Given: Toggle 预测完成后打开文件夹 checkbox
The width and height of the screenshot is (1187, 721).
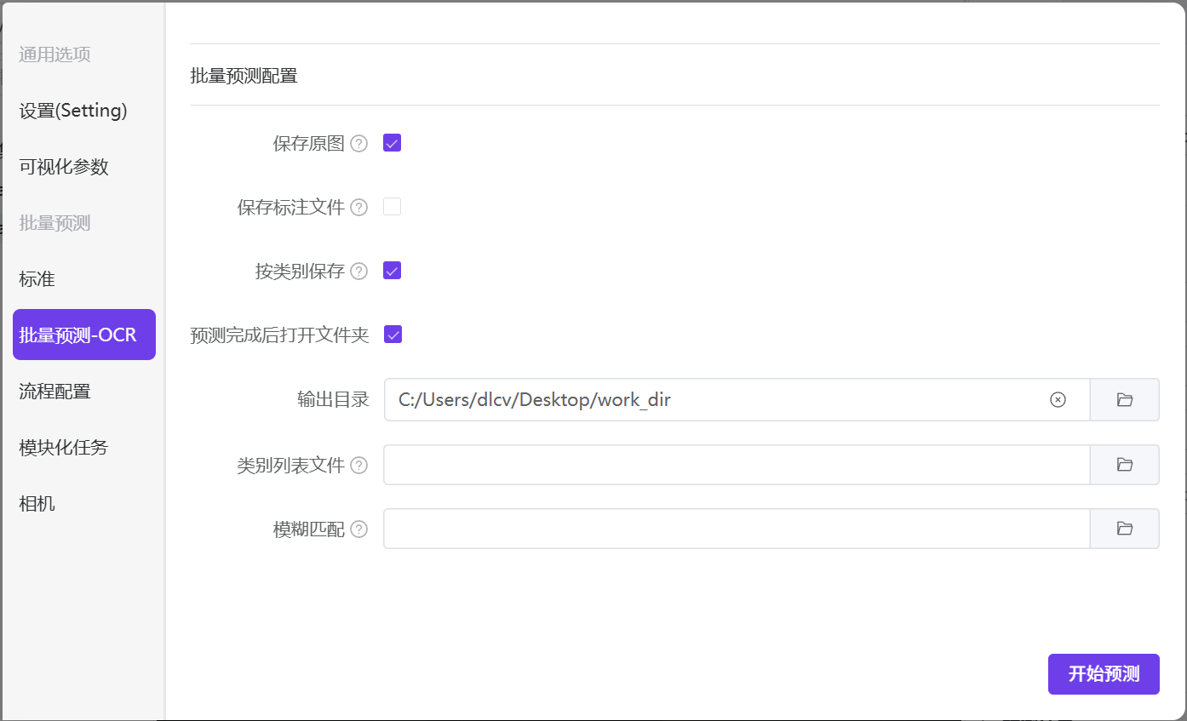Looking at the screenshot, I should click(393, 335).
